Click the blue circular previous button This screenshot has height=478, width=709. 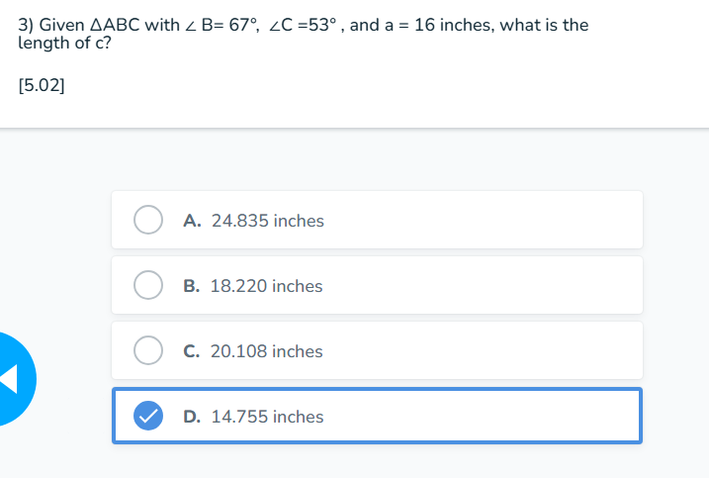pos(16,379)
